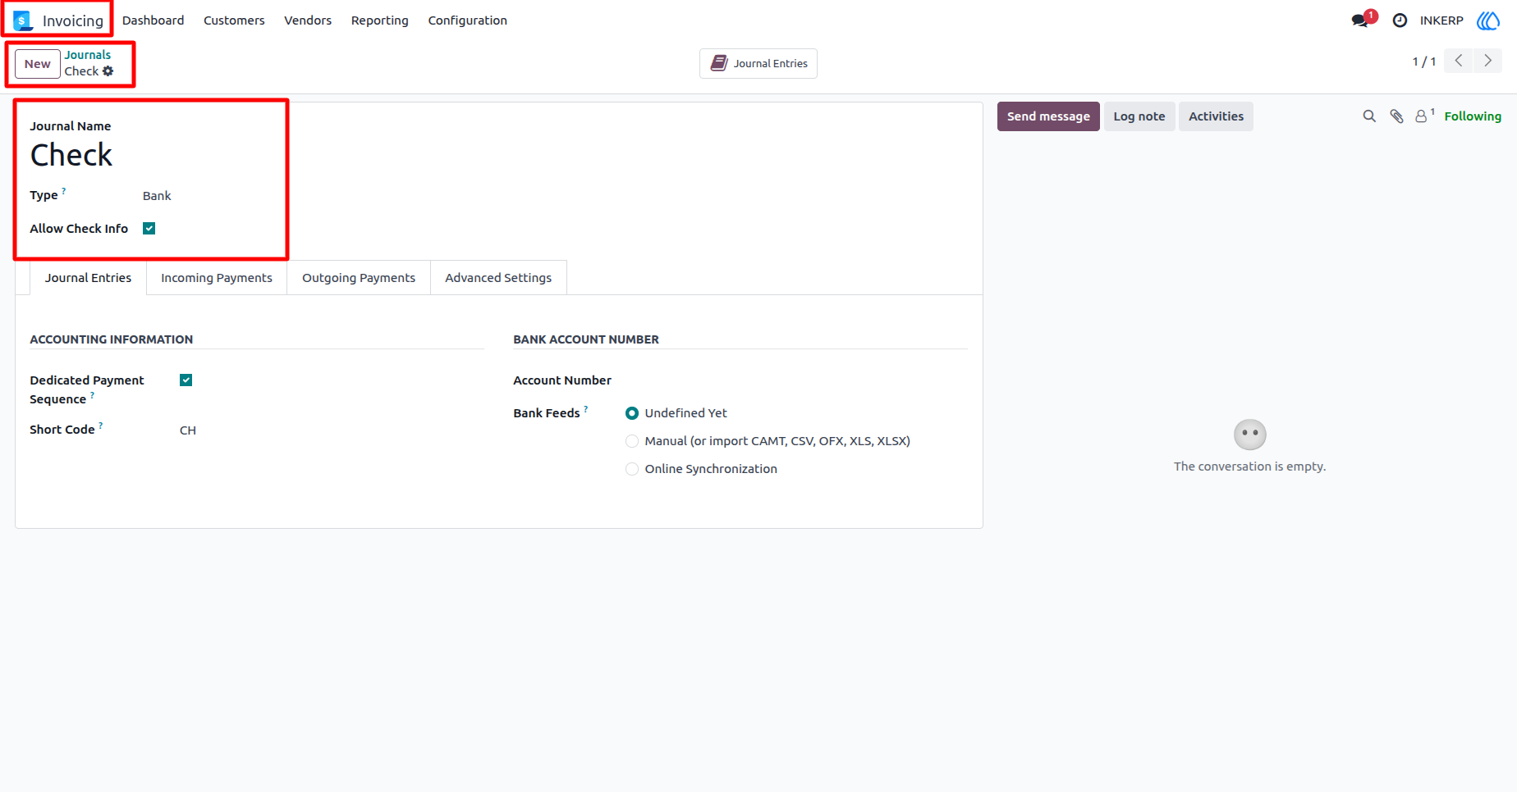Image resolution: width=1517 pixels, height=792 pixels.
Task: Open the Check record gear actions
Action: pyautogui.click(x=108, y=71)
